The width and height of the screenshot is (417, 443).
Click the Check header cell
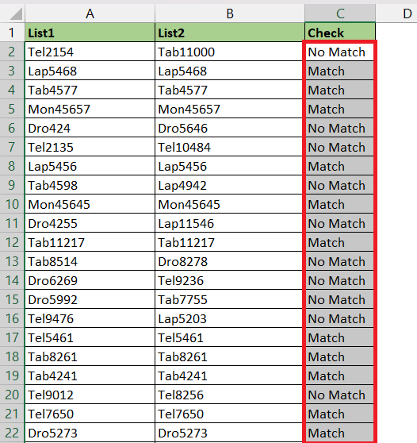[x=340, y=33]
